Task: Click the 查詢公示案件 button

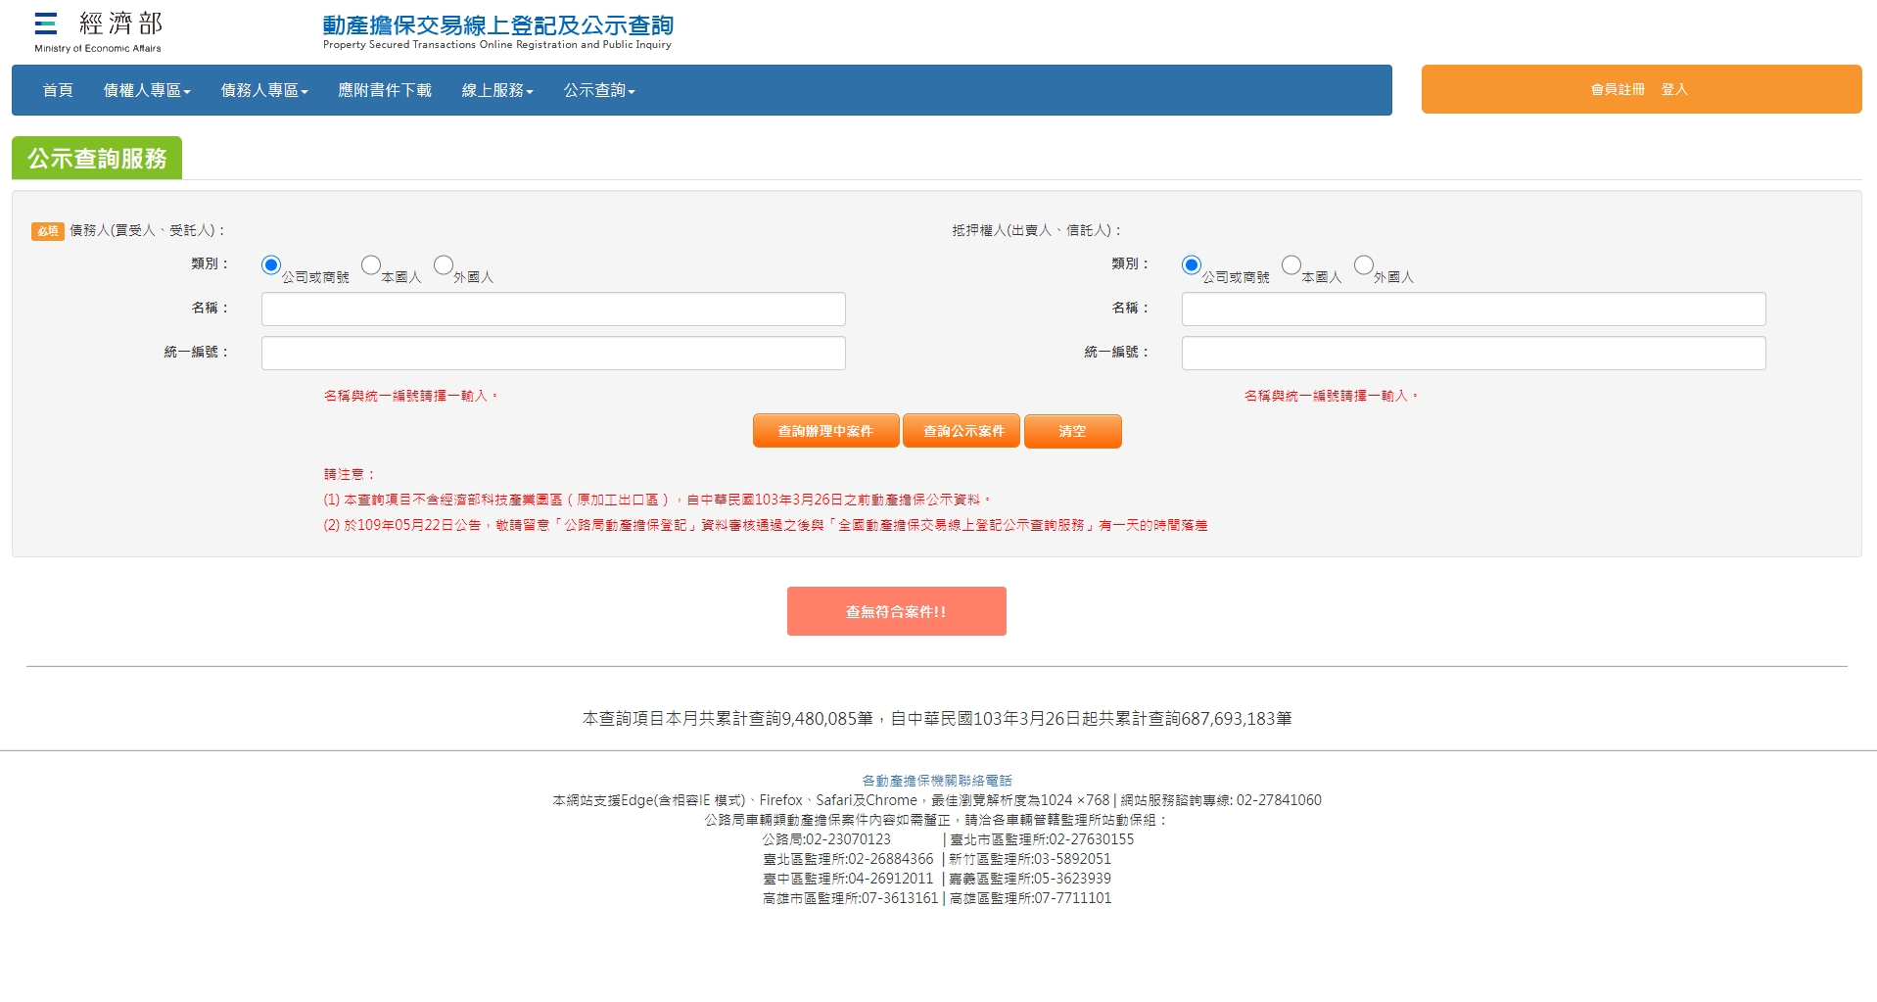Action: [x=962, y=431]
